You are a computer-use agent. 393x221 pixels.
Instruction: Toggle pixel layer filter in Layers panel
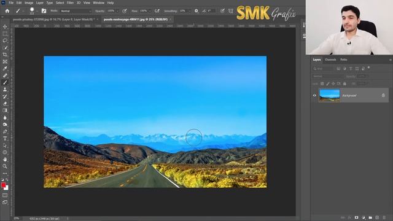[338, 69]
